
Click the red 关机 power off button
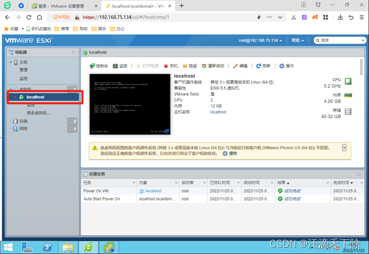(171, 66)
